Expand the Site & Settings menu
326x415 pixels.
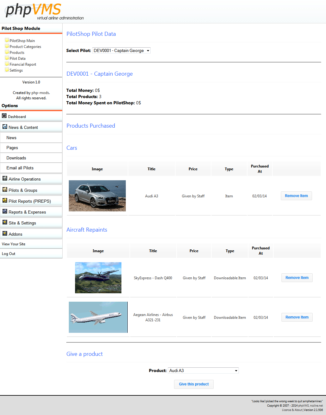pos(31,223)
